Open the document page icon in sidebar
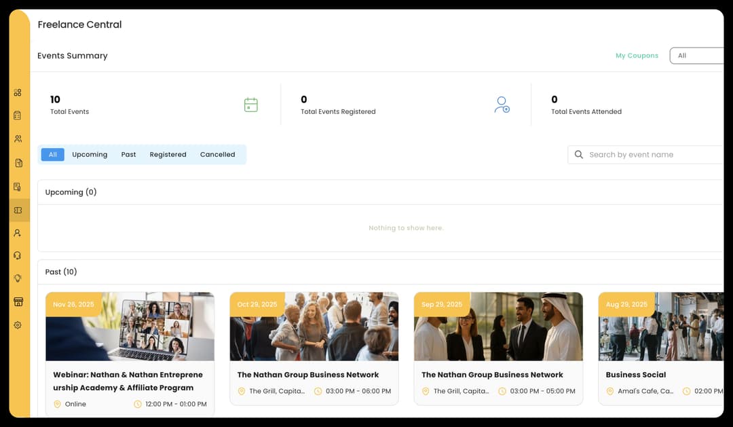 coord(18,163)
